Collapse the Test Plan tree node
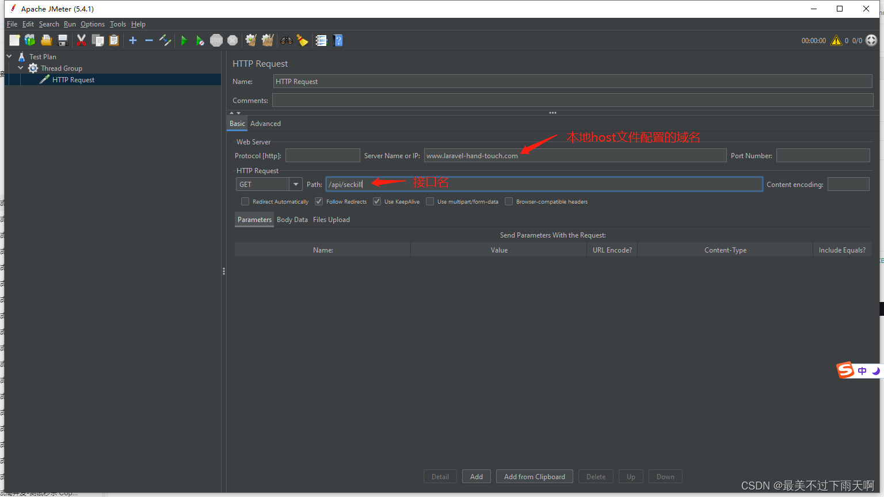884x497 pixels. click(x=9, y=56)
